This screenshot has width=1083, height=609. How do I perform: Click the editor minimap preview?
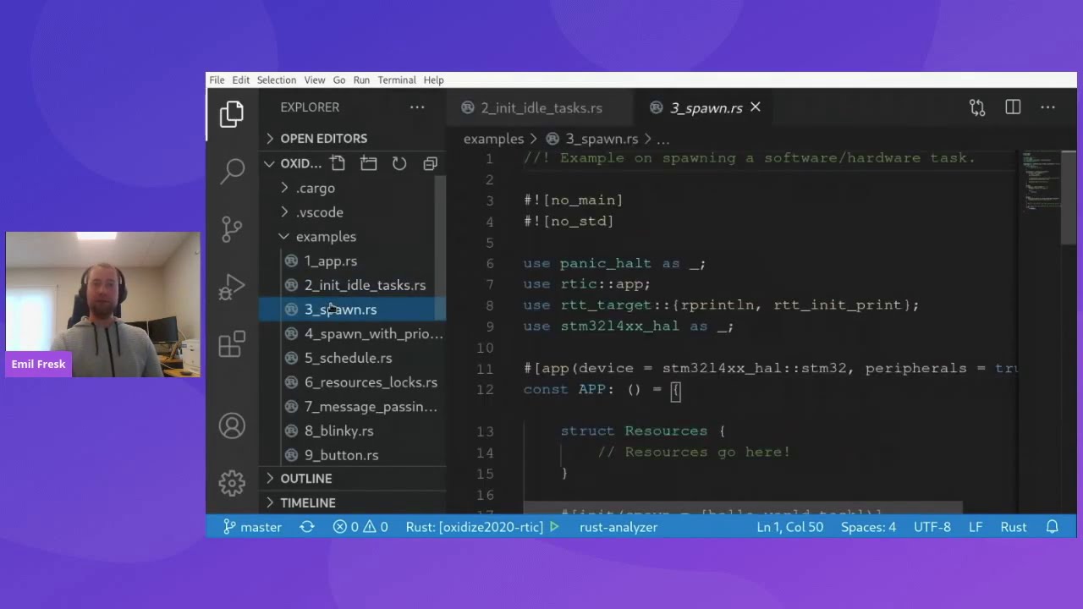(x=1040, y=180)
